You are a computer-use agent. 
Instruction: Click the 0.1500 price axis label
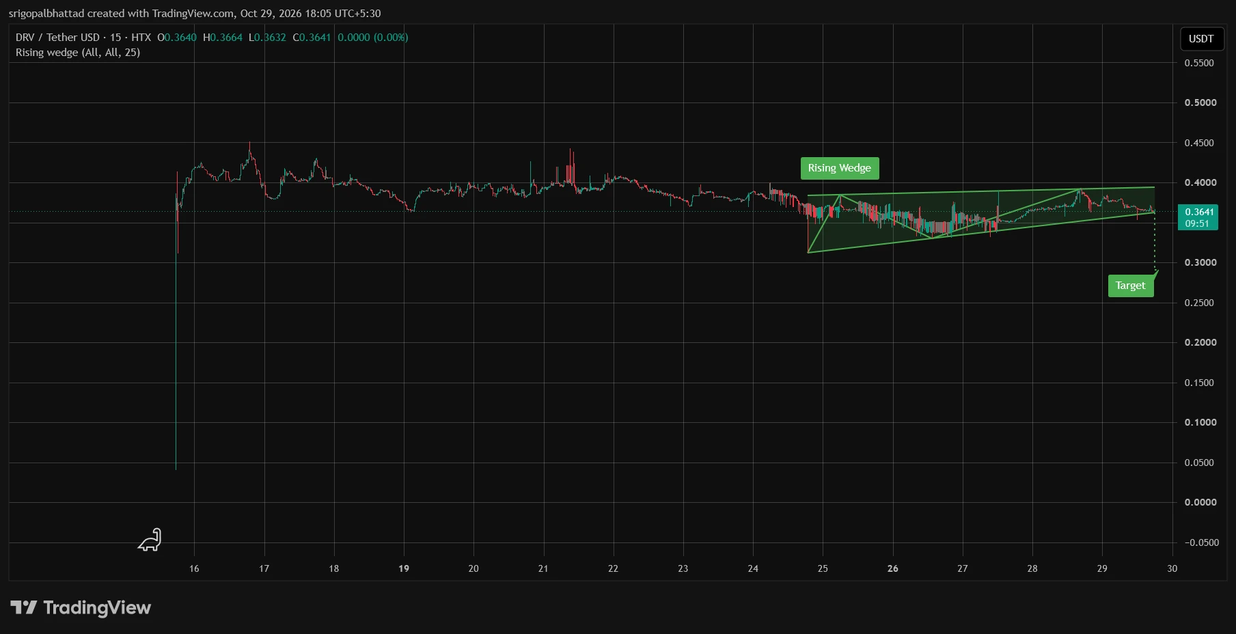1200,383
